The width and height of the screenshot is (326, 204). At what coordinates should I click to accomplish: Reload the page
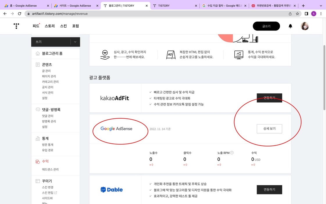(x=19, y=14)
